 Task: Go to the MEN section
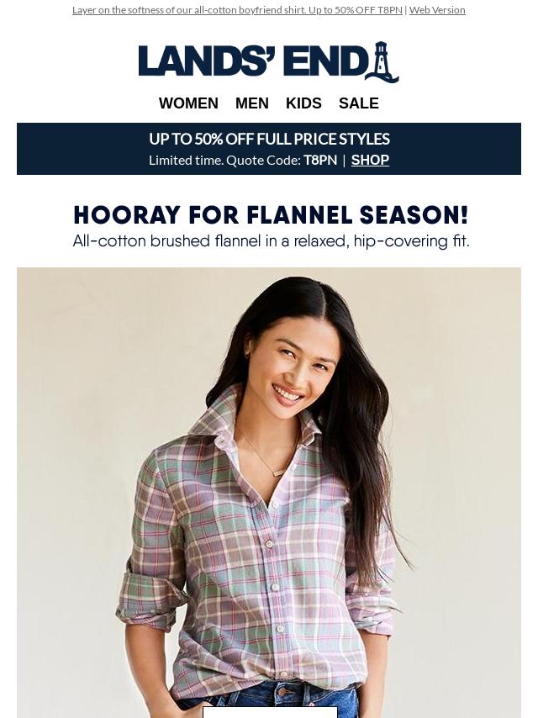click(252, 103)
